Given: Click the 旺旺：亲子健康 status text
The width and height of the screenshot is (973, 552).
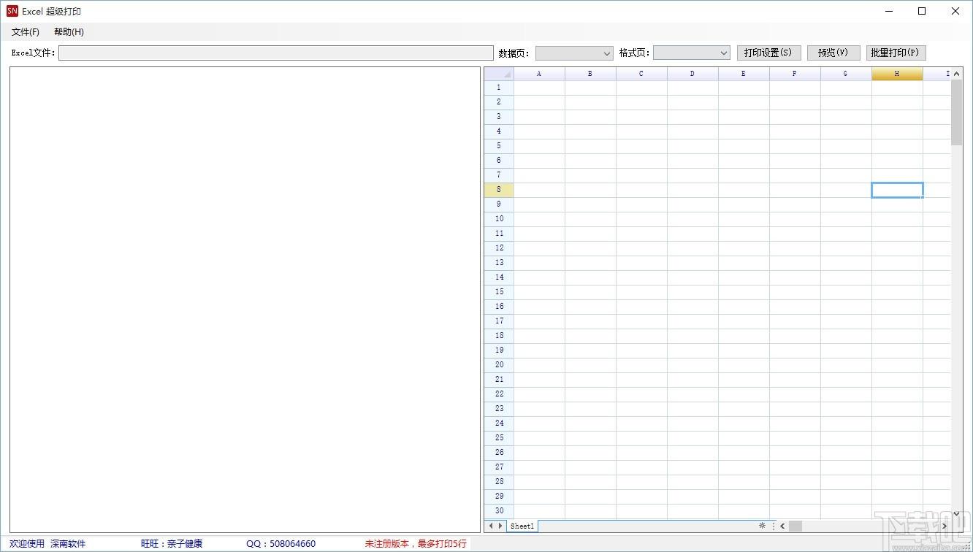Looking at the screenshot, I should tap(172, 544).
